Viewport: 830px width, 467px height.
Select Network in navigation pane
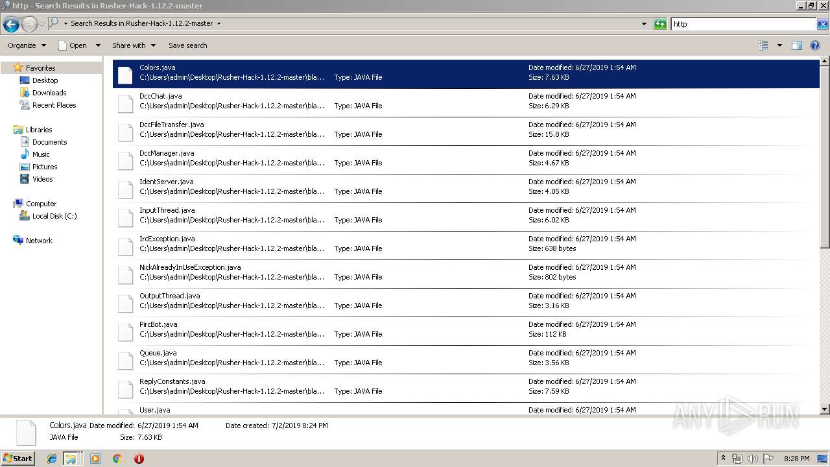point(39,241)
